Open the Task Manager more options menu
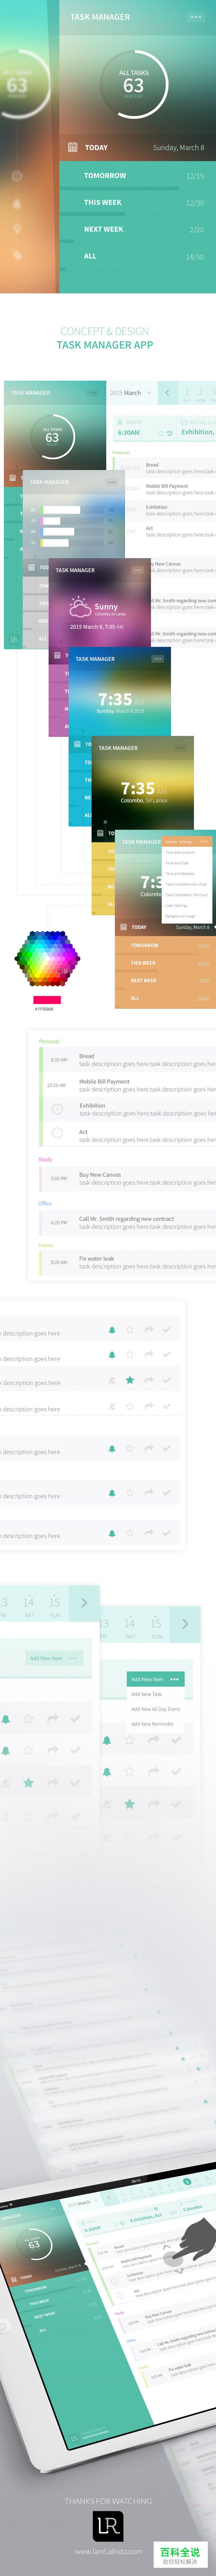This screenshot has height=2576, width=216. pyautogui.click(x=195, y=17)
